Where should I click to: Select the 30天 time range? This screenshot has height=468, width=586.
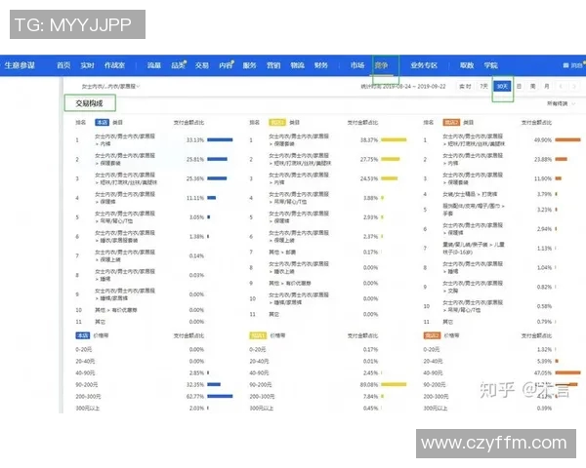[502, 87]
